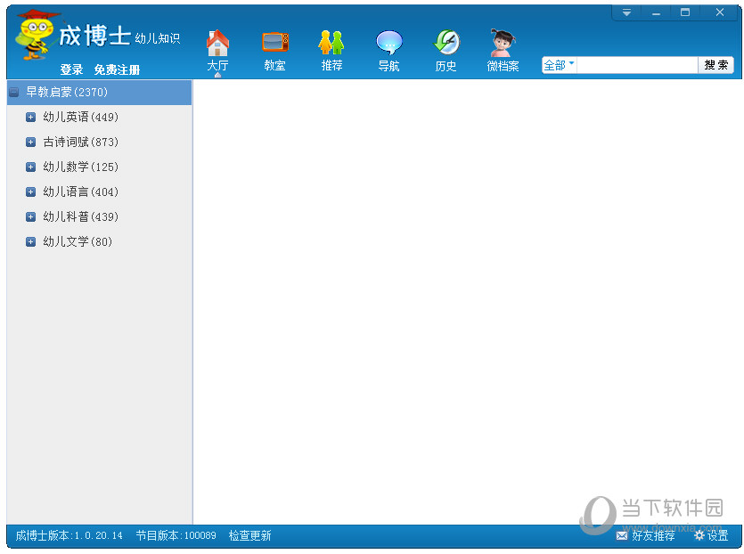Click the 搜索 button

(715, 65)
